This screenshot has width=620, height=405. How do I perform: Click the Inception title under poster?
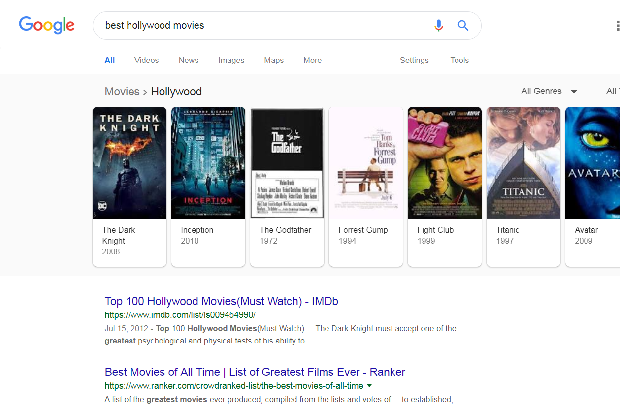(x=197, y=230)
